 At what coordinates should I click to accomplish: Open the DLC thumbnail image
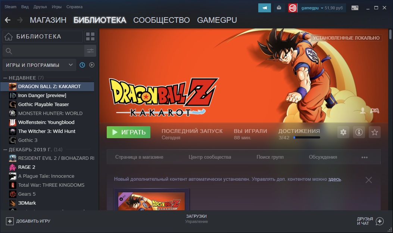click(152, 201)
